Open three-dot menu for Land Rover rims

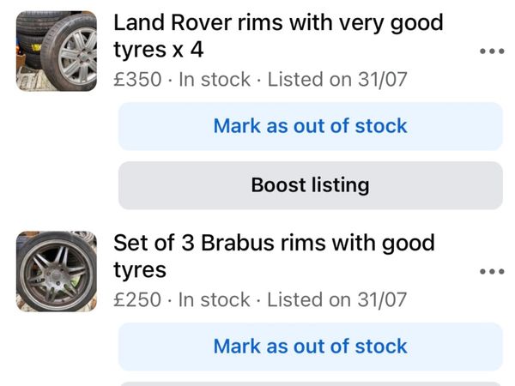(492, 51)
